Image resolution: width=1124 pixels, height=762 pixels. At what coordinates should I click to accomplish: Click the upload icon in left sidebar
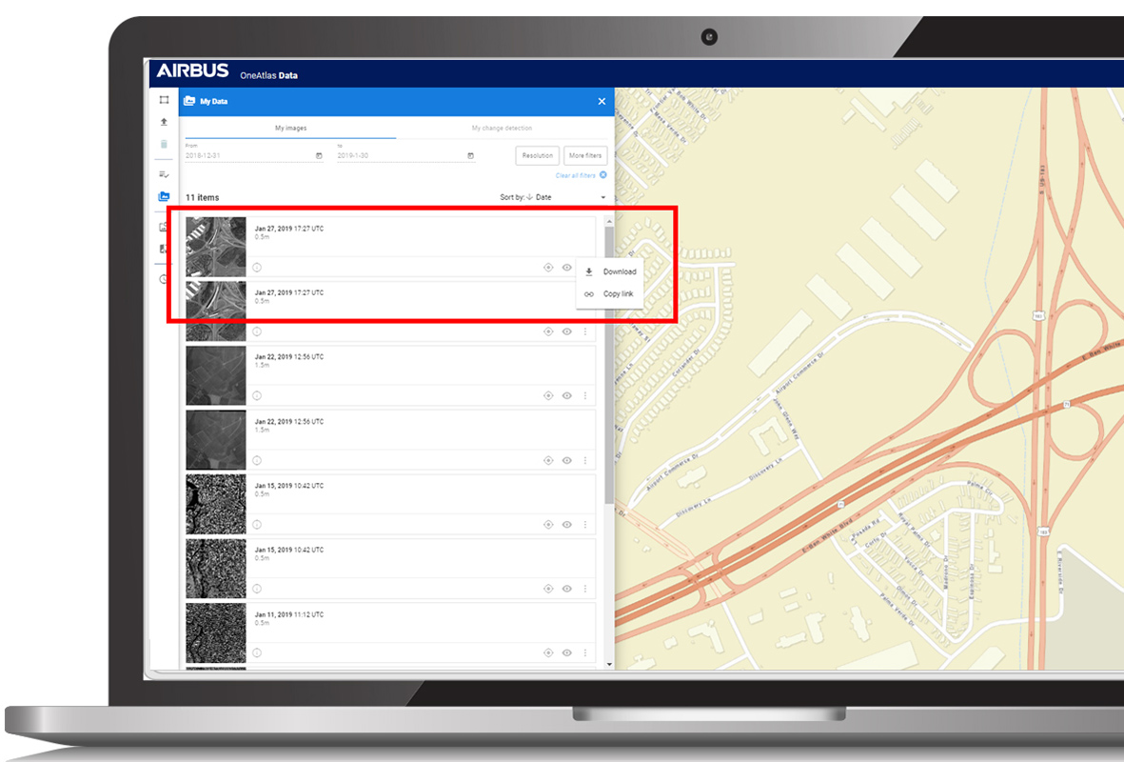[x=164, y=122]
